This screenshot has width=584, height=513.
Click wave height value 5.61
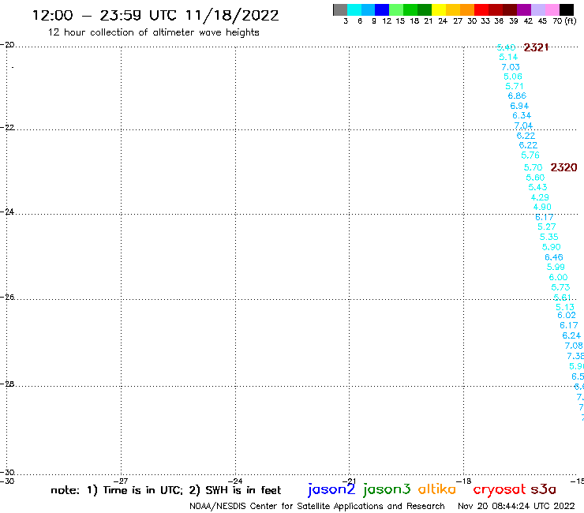(x=562, y=298)
